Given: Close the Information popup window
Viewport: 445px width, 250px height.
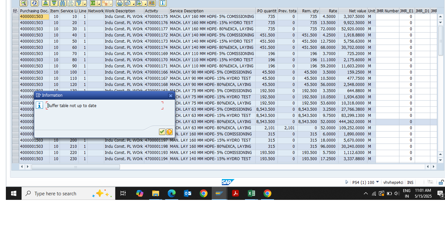Looking at the screenshot, I should 170,95.
